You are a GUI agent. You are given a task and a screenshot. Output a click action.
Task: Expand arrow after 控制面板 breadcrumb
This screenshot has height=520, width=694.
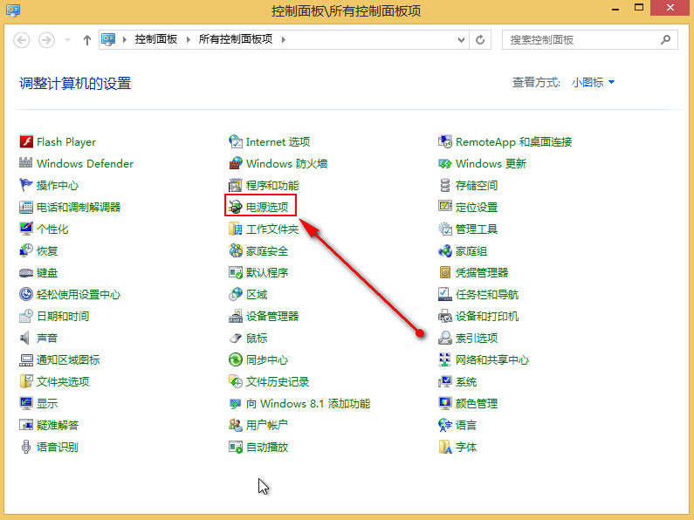(x=189, y=40)
